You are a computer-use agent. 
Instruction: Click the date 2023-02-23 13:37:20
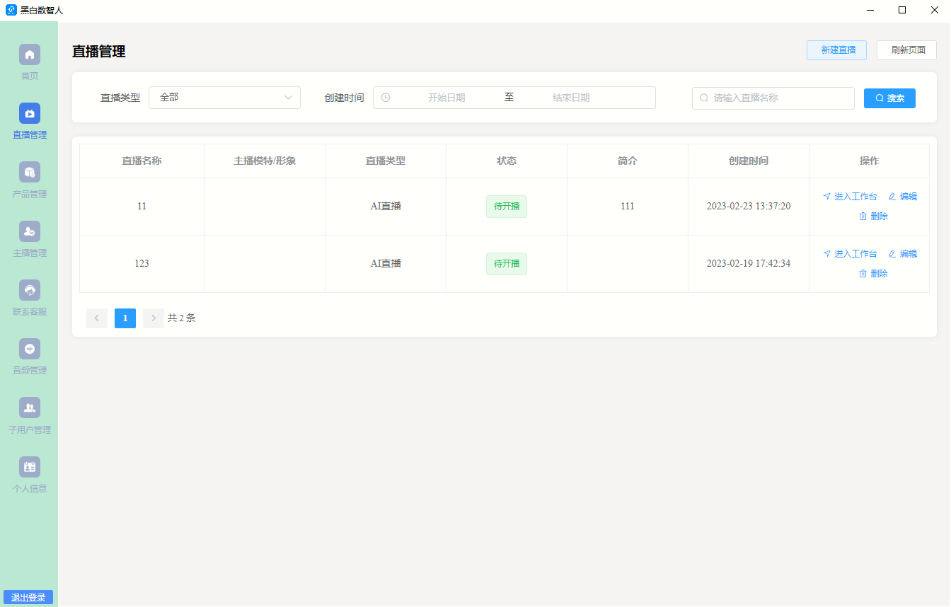(749, 207)
